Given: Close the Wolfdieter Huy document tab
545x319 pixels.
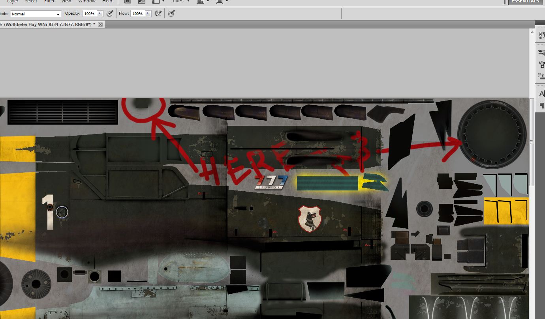Looking at the screenshot, I should point(100,24).
